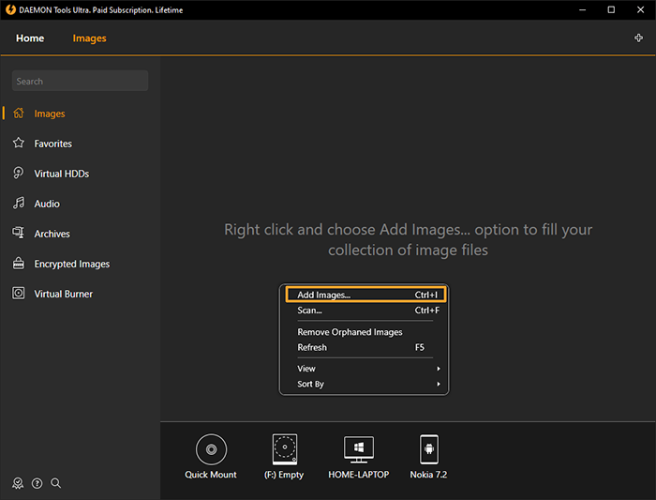Close the DAEMON Tools window
Image resolution: width=656 pixels, height=500 pixels.
[640, 9]
